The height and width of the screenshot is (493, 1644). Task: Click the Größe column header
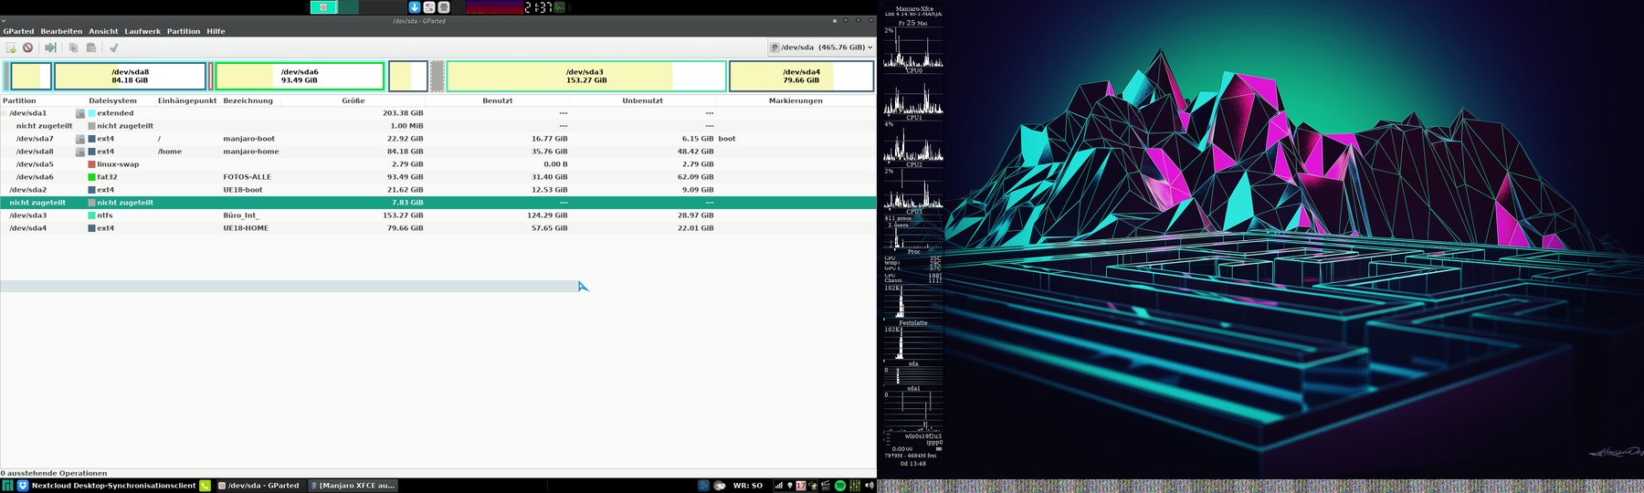coord(353,100)
